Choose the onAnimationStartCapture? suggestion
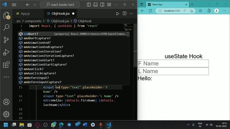Image resolution: width=230 pixels, height=129 pixels. click(x=74, y=64)
